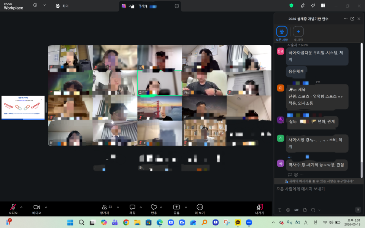Change the view layout icon in title bar

click(x=323, y=6)
